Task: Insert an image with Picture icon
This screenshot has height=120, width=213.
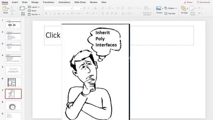Action: [158, 8]
